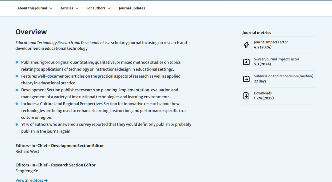Click the Journal metrics heading
The height and width of the screenshot is (182, 332).
[x=257, y=33]
